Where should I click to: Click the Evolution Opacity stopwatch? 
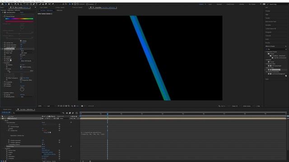[5, 95]
